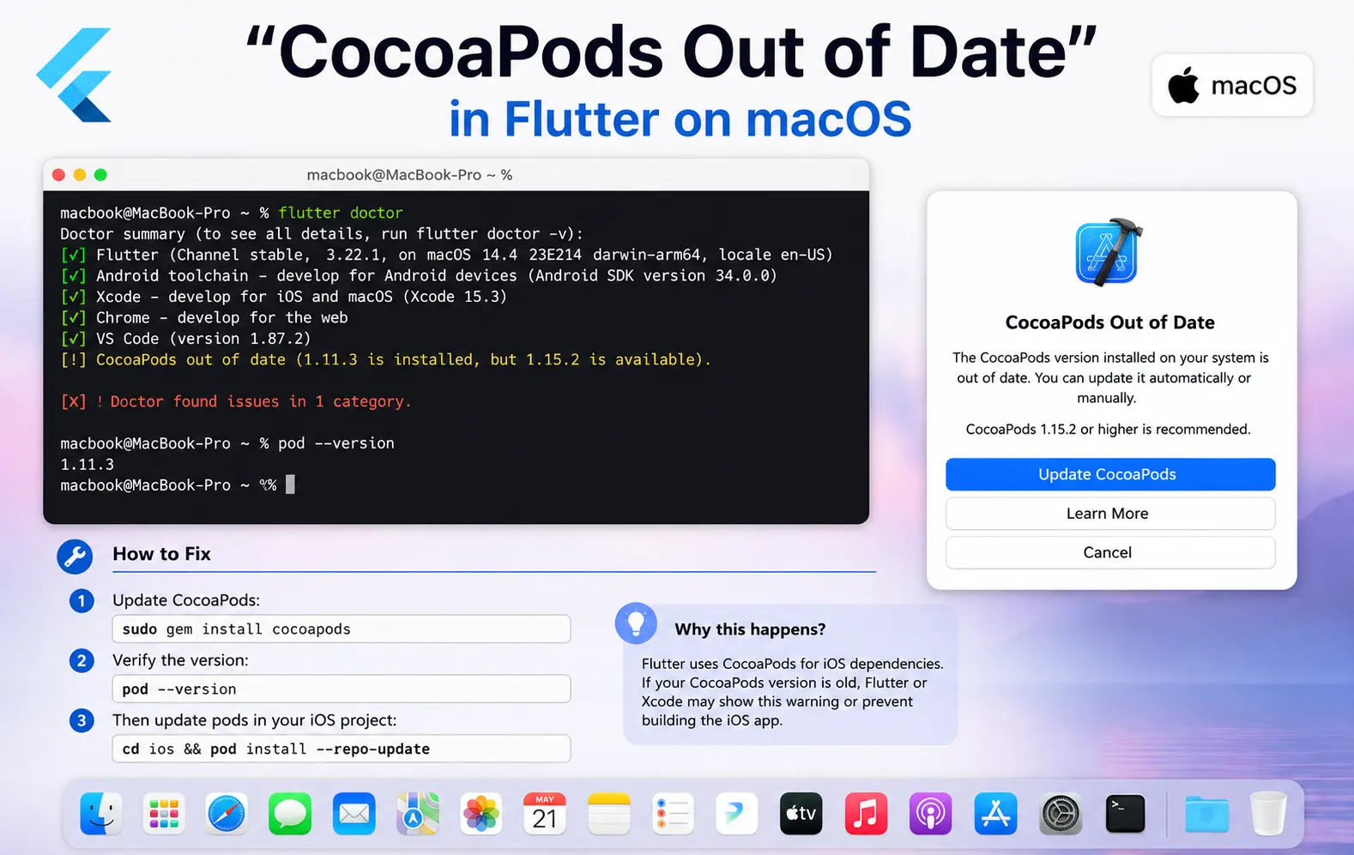Open the Trash in the dock
1354x855 pixels.
click(1268, 813)
